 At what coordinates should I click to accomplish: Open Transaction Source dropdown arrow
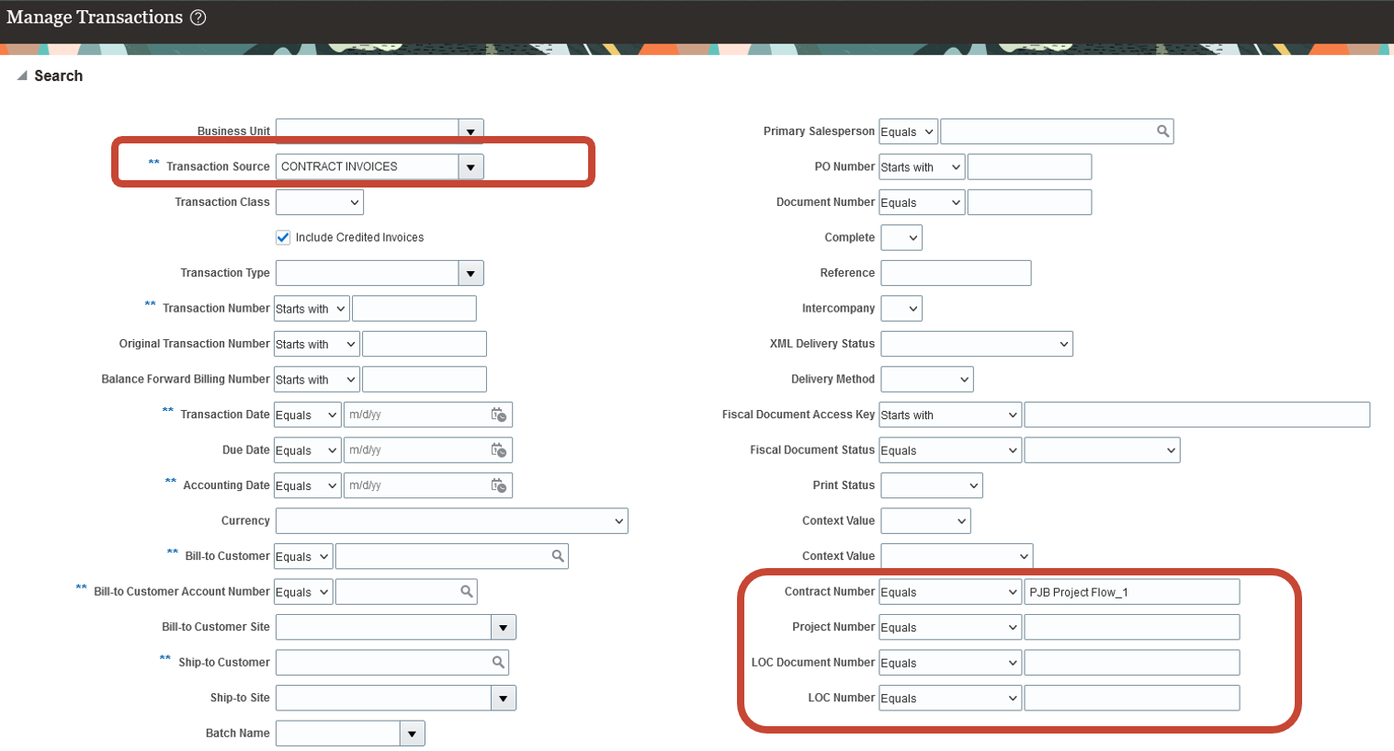pyautogui.click(x=470, y=167)
